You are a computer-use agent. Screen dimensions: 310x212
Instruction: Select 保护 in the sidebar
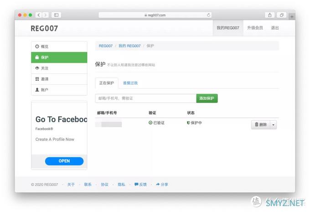click(x=59, y=57)
